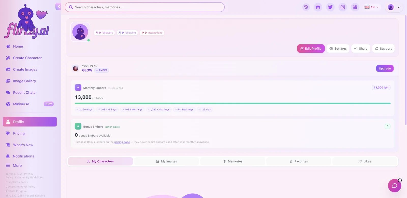This screenshot has height=198, width=407.
Task: Click the ≈ 123 vids chip
Action: coord(205,109)
